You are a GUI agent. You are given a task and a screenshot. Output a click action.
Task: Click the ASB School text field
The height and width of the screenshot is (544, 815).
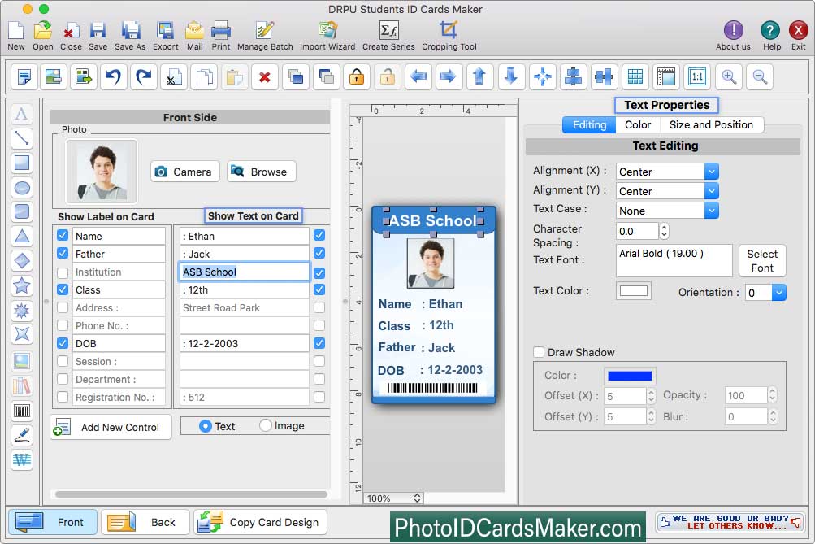tap(244, 272)
